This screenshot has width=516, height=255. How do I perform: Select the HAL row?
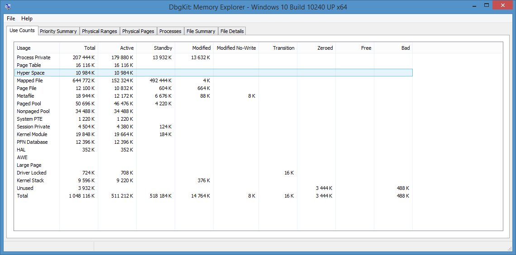pos(214,150)
